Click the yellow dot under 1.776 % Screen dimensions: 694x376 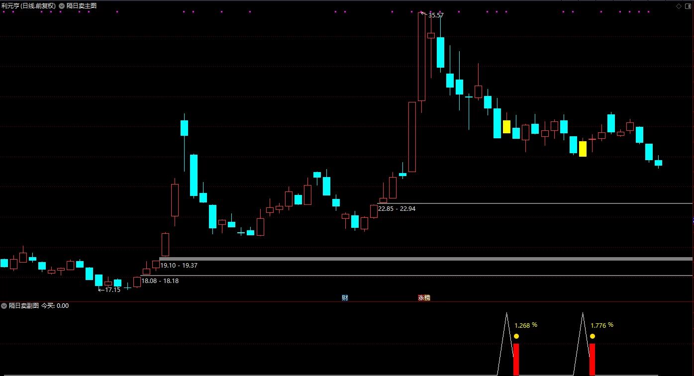593,336
